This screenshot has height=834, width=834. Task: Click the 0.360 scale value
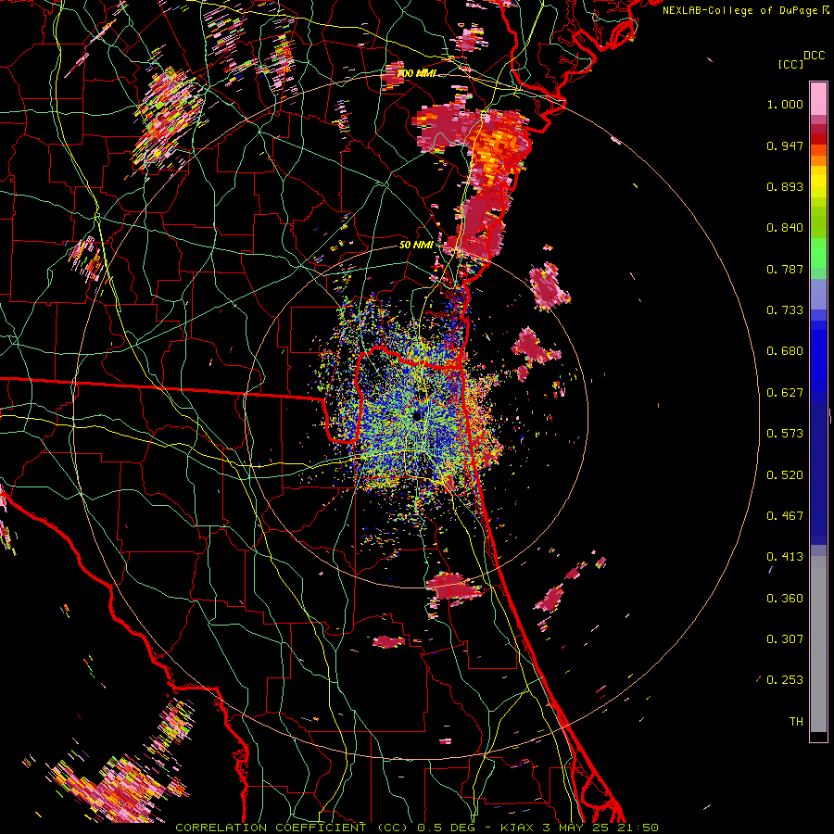click(785, 599)
